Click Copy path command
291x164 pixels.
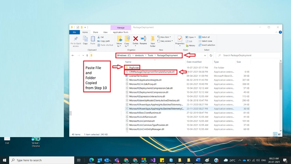(x=103, y=41)
